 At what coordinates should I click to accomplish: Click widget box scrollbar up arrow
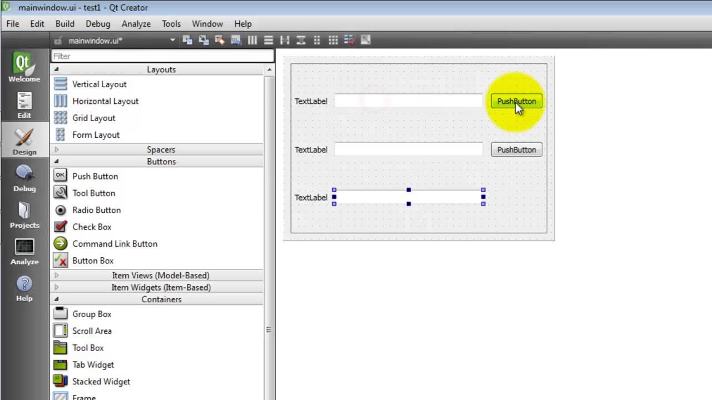[x=270, y=69]
